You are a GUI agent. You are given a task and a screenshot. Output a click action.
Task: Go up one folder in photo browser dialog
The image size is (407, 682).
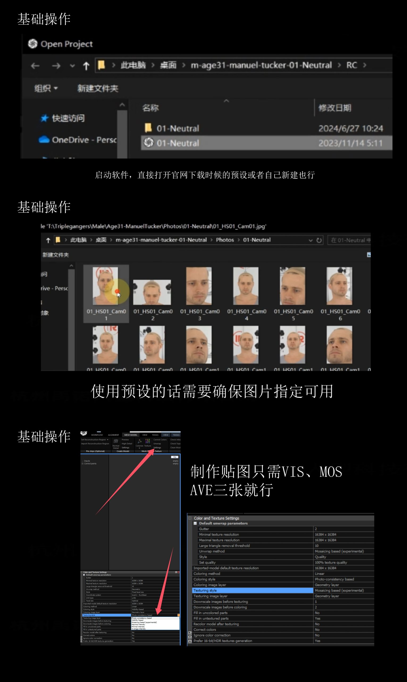coord(48,240)
